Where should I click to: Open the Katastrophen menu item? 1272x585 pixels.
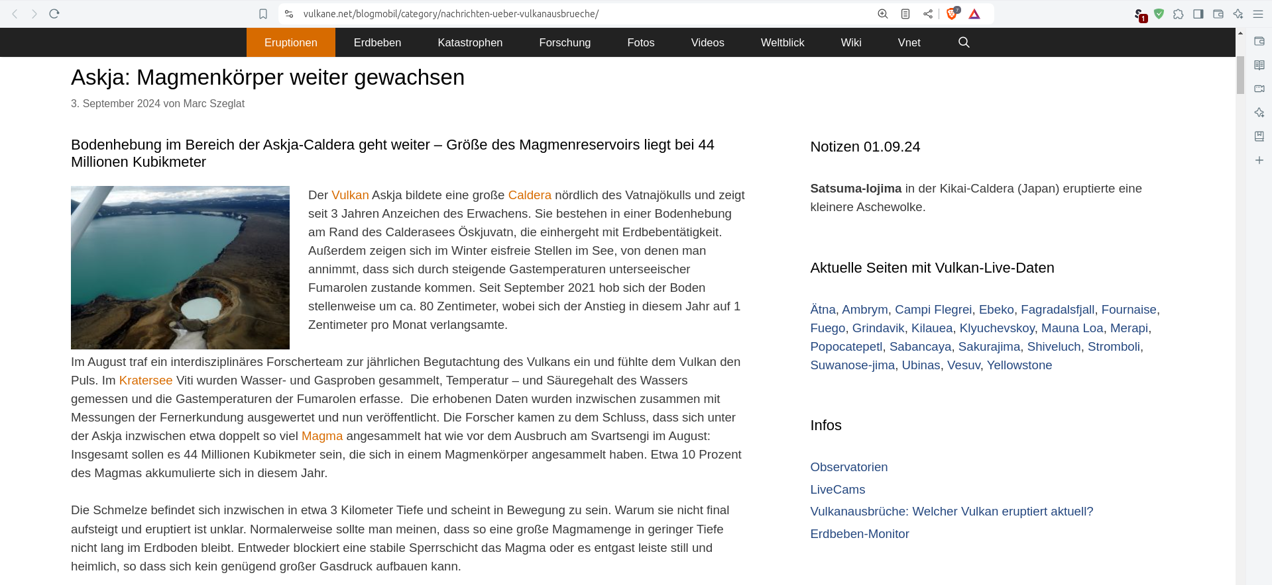(470, 42)
